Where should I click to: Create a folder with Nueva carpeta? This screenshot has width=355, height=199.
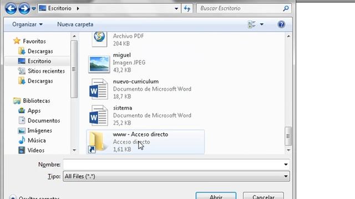pos(75,24)
